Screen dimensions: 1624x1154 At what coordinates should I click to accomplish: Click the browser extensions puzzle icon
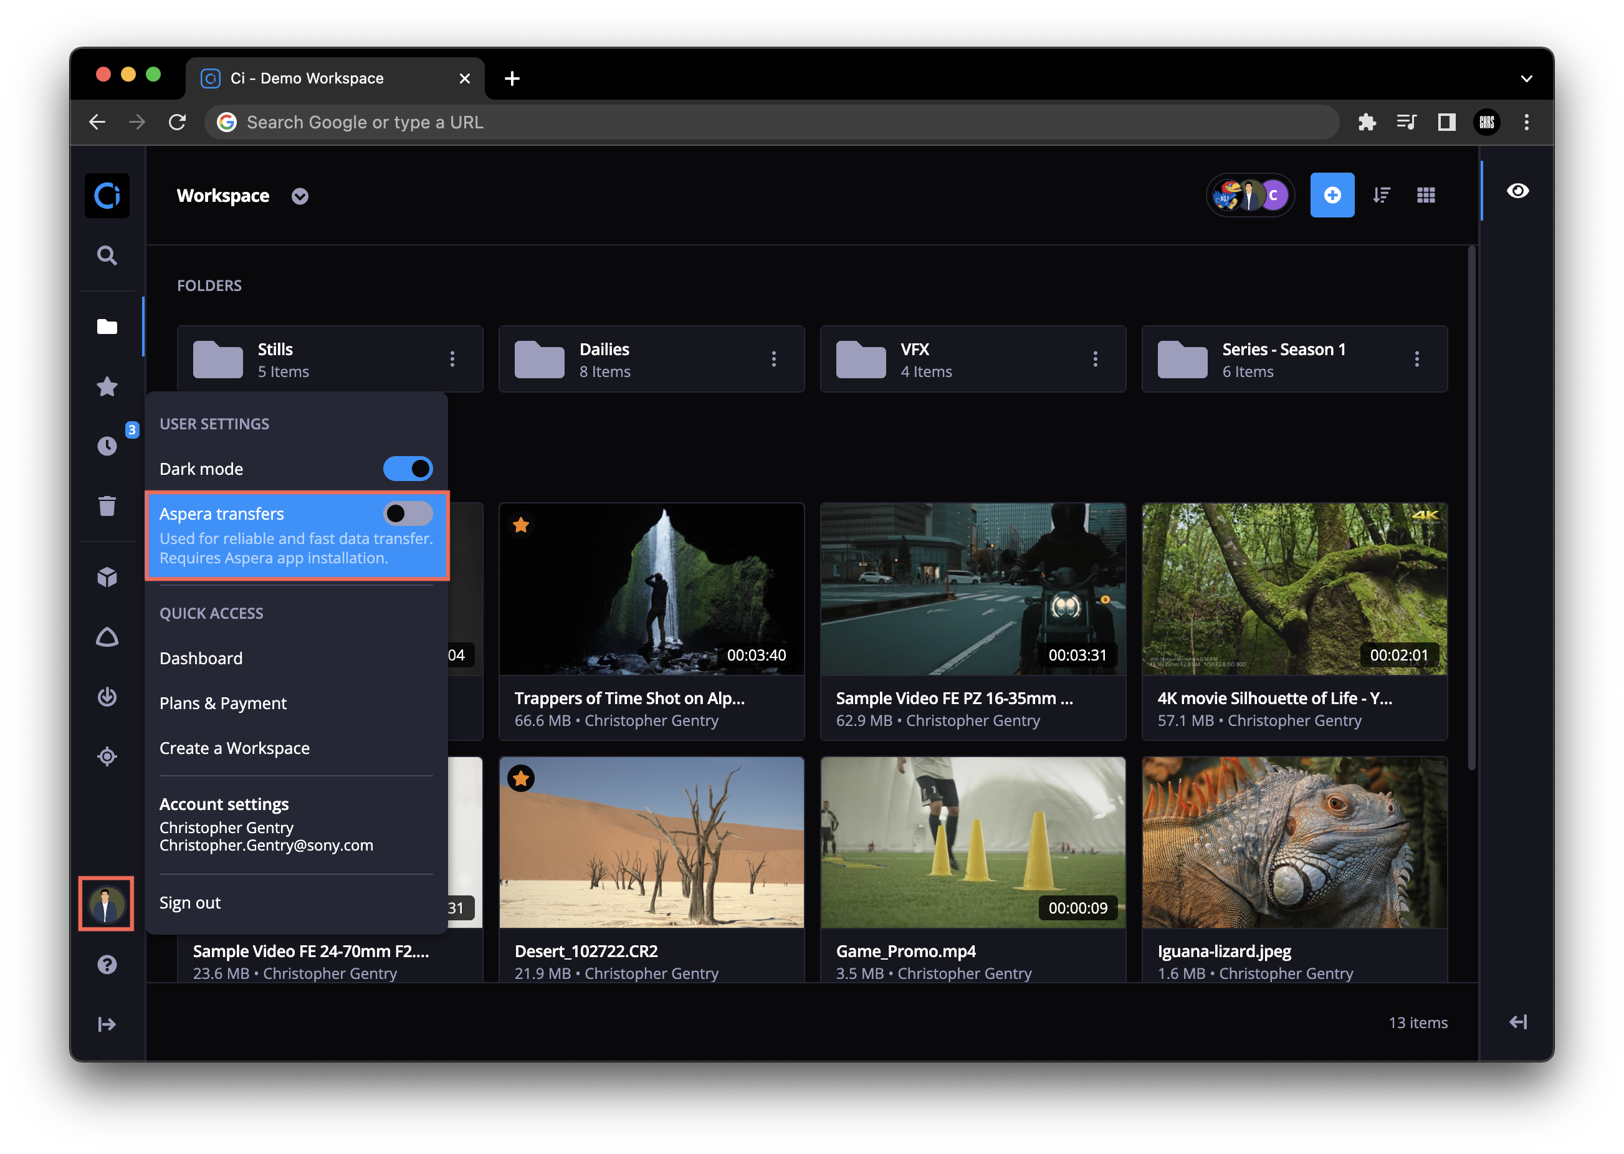(x=1367, y=122)
